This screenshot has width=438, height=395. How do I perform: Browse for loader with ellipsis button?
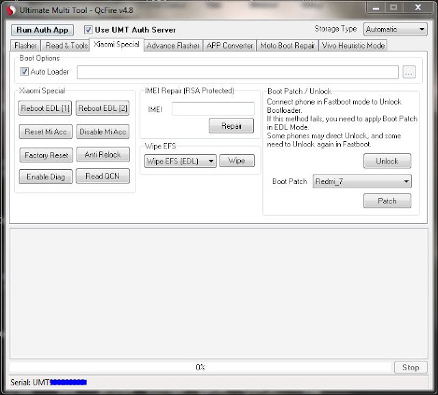coord(409,72)
